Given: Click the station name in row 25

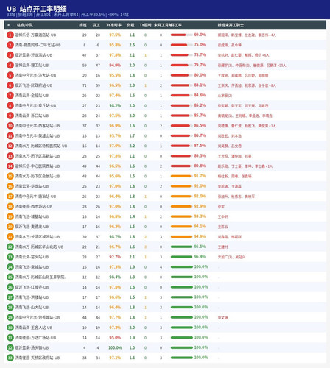Looking at the screenshot, I should point(41,277).
